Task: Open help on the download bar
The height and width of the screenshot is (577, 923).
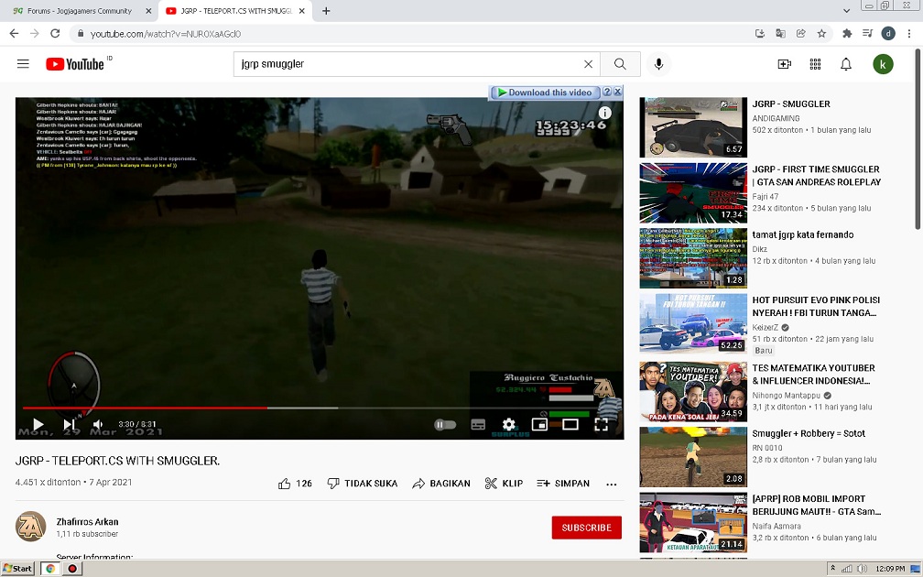Action: tap(607, 92)
